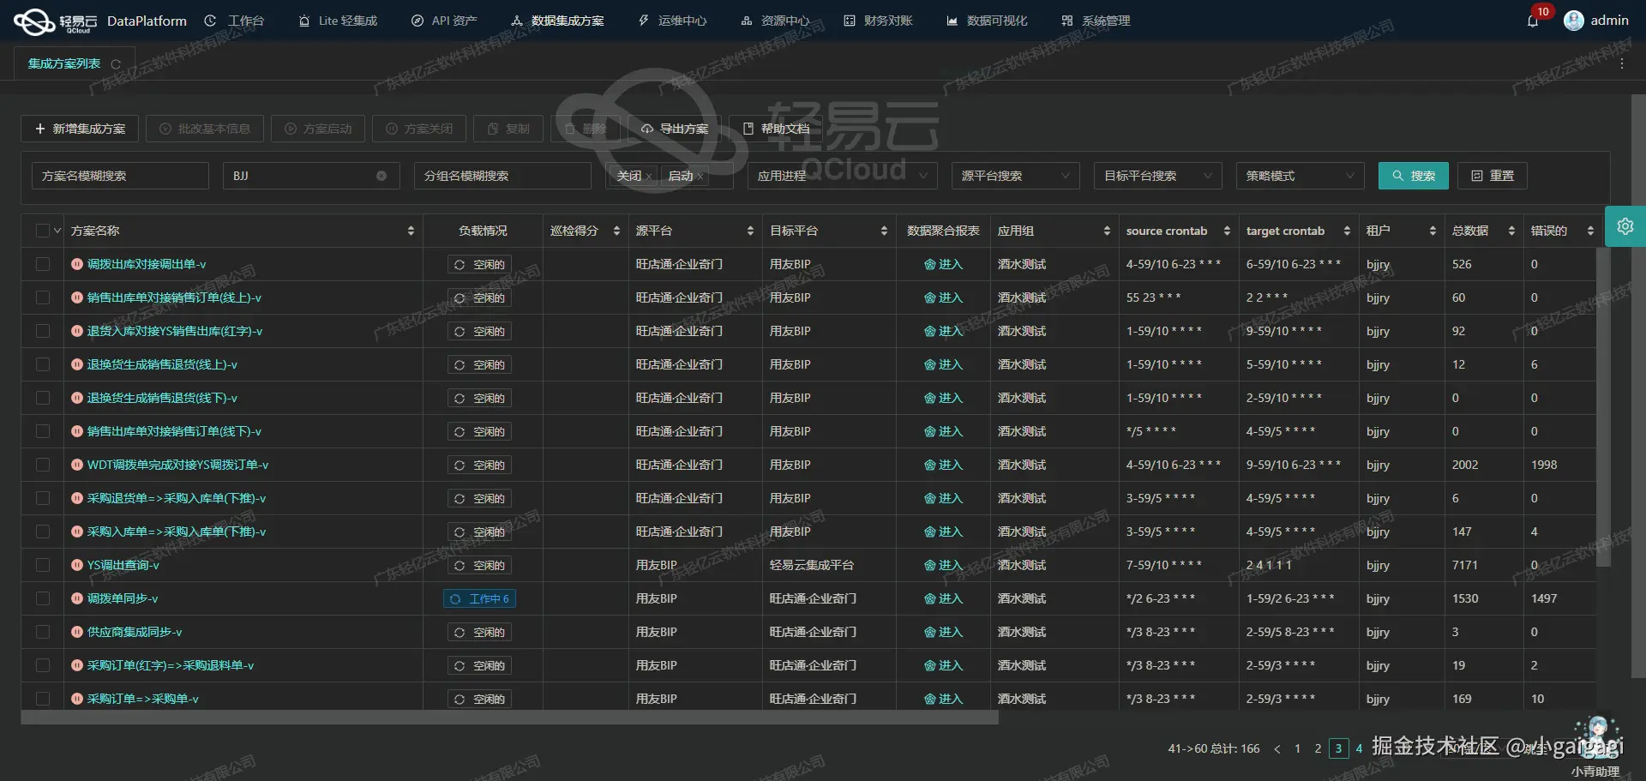
Task: Check the 退换货生成销售退货(线上)-v row
Action: 42,364
